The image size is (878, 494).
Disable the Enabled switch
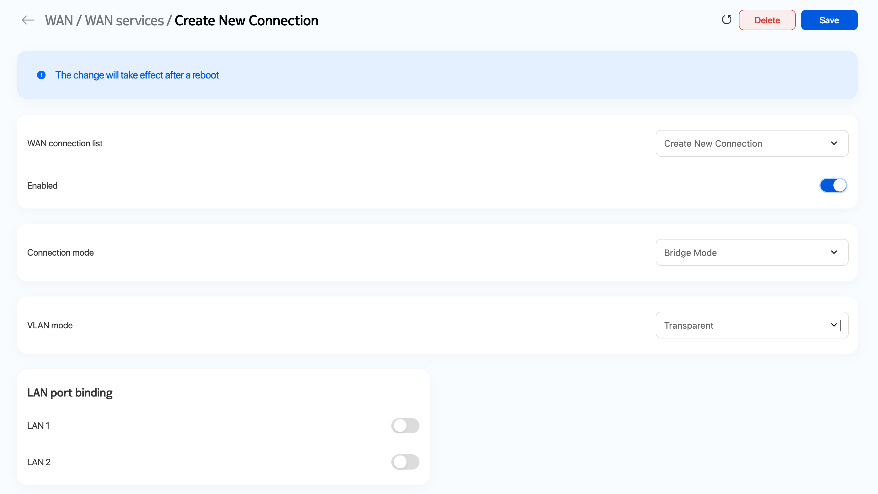(x=833, y=185)
